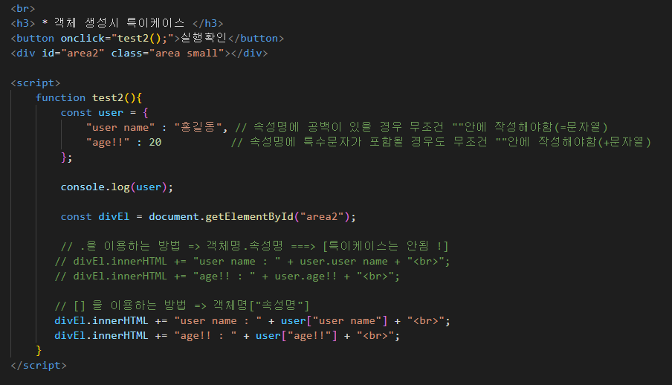
Task: Click the console.log(user) line
Action: (x=117, y=187)
